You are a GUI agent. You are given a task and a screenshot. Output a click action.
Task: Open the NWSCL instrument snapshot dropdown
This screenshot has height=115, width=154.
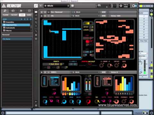(85, 72)
